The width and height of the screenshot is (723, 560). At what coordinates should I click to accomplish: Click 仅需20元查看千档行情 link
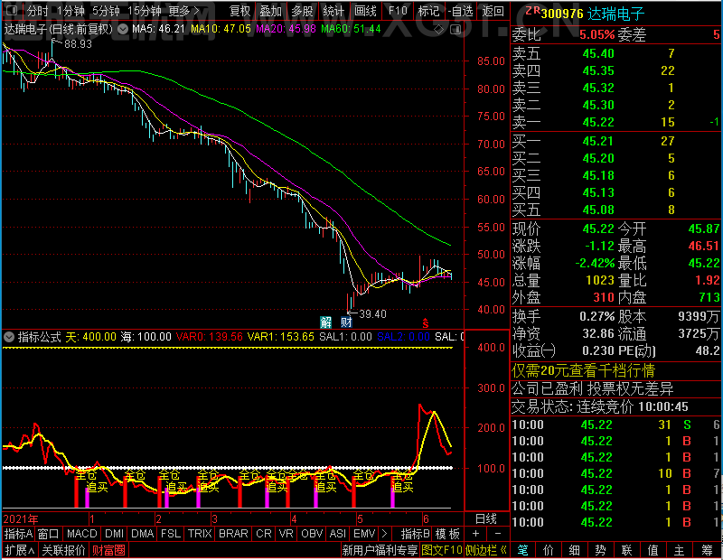pyautogui.click(x=583, y=370)
